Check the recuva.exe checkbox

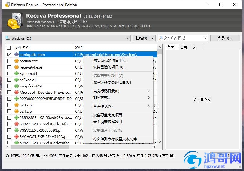9,61
